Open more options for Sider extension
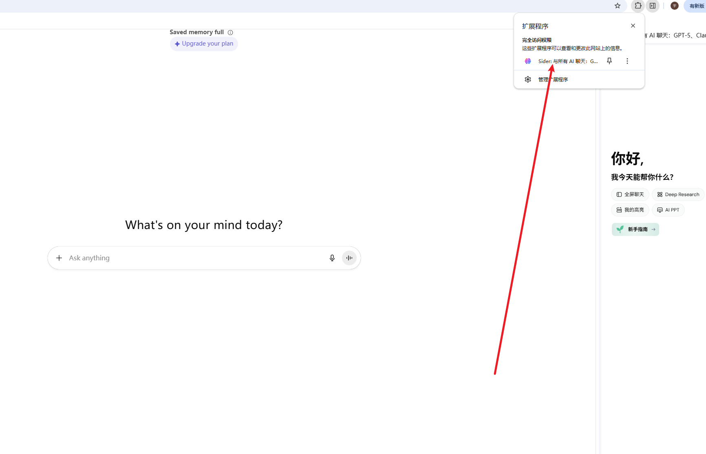The image size is (706, 454). 627,61
